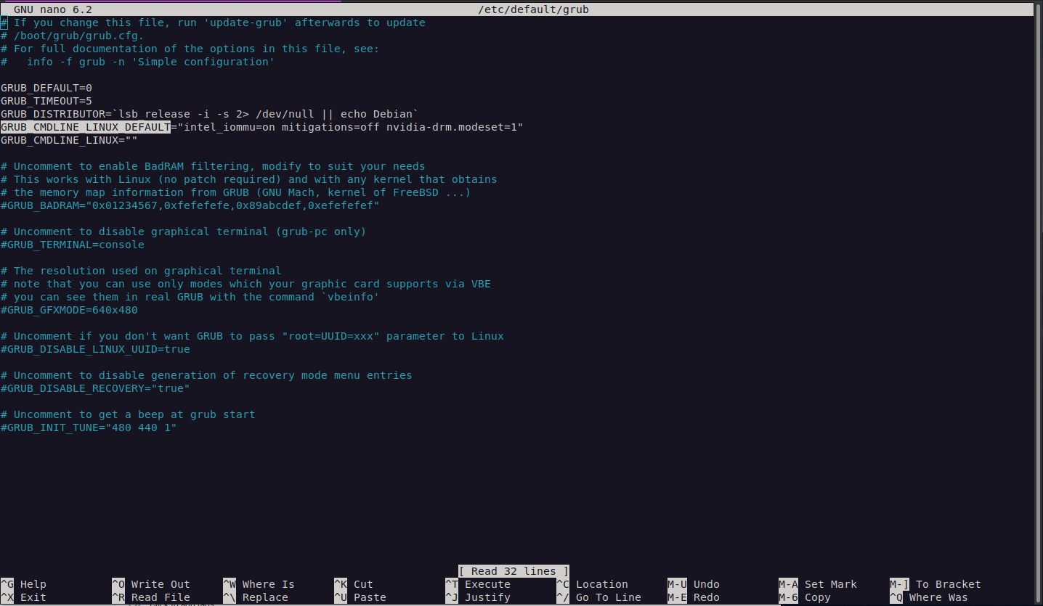Click the Write Out shortcut
This screenshot has width=1043, height=606.
(160, 584)
